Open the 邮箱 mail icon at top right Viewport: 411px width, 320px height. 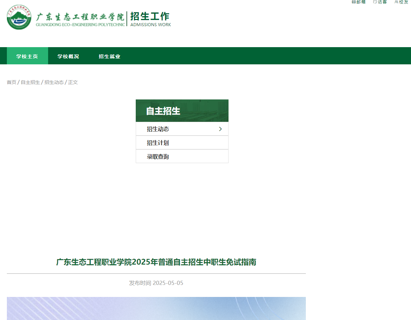358,2
